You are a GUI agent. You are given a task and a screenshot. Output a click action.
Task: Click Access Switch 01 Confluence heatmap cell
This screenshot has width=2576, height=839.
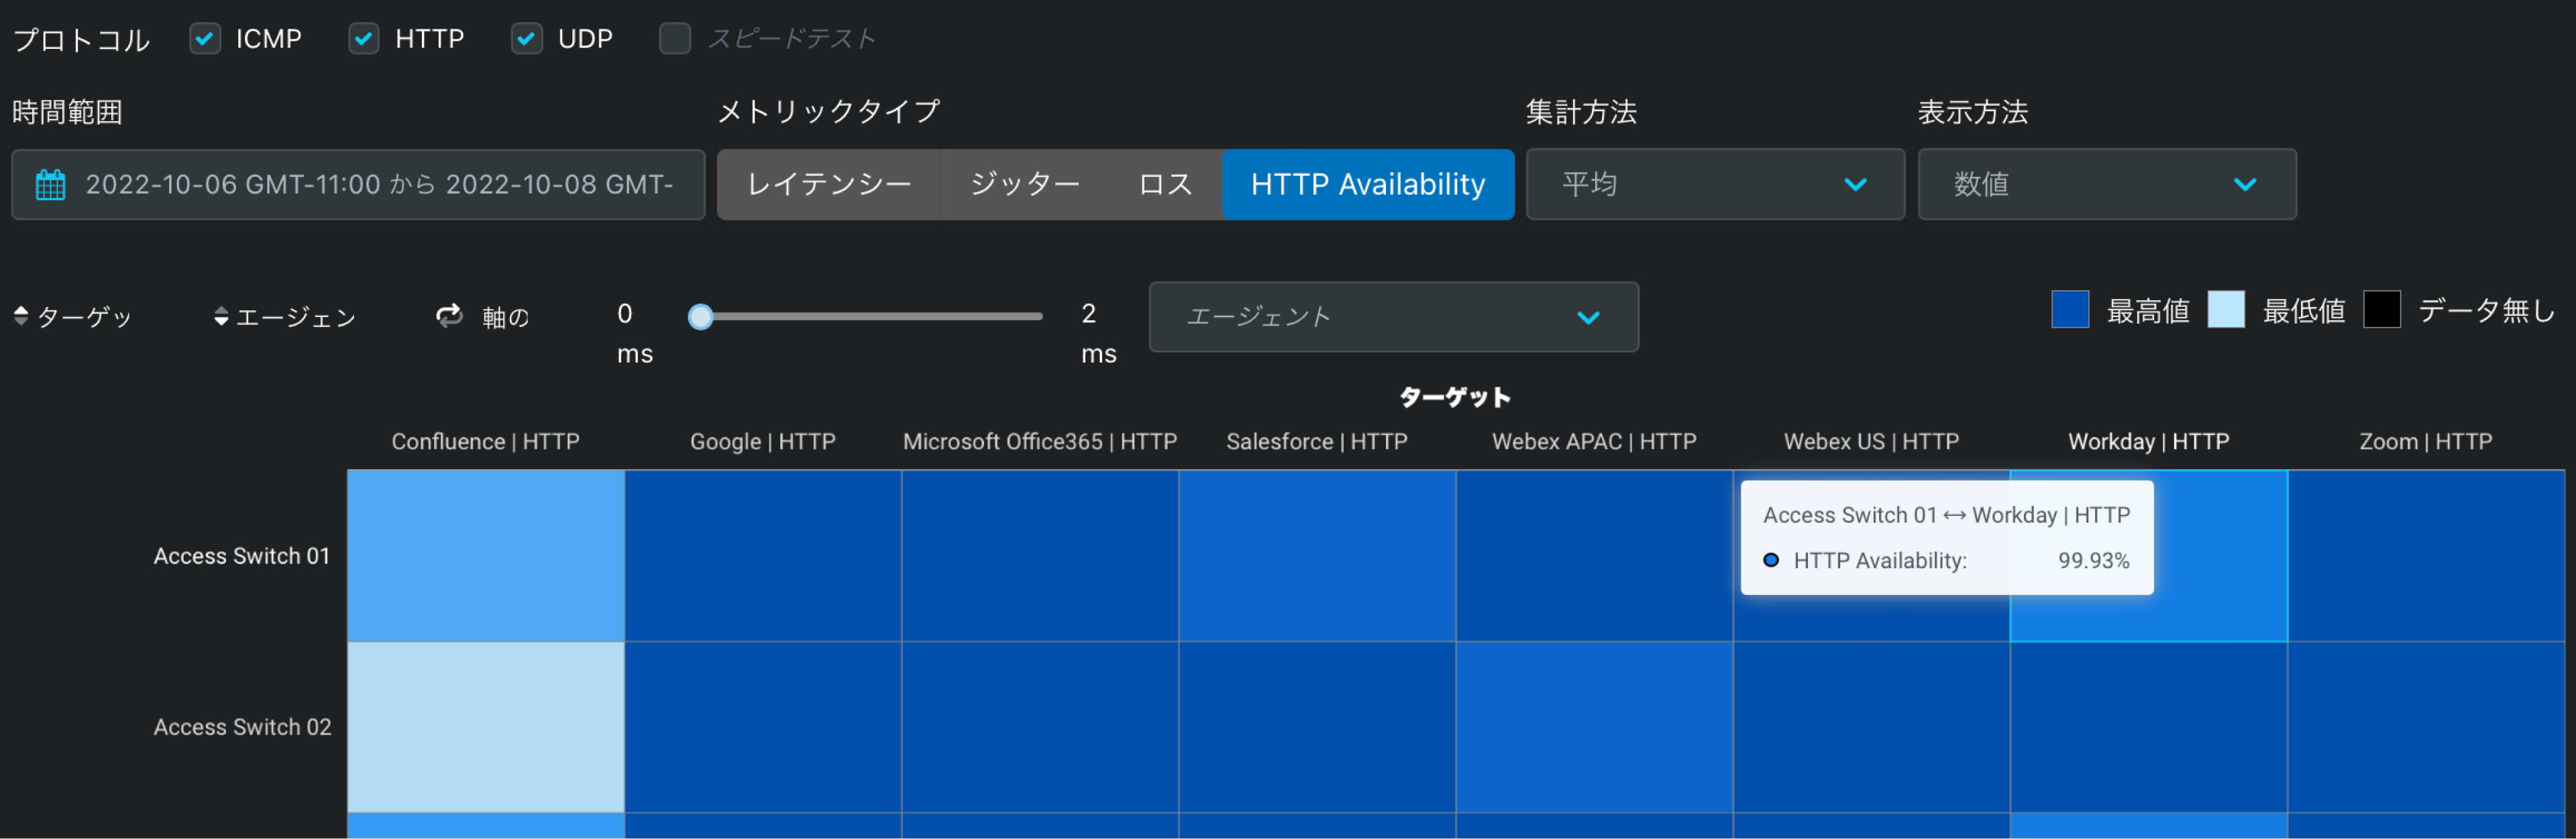pyautogui.click(x=486, y=556)
